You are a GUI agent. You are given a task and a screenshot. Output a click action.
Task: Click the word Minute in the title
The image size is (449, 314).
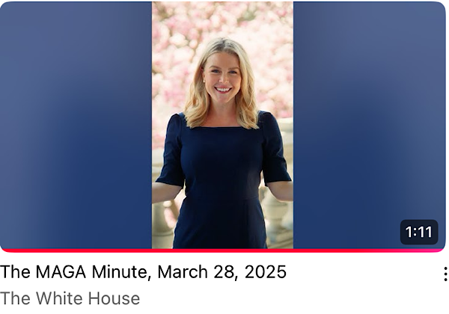click(121, 271)
